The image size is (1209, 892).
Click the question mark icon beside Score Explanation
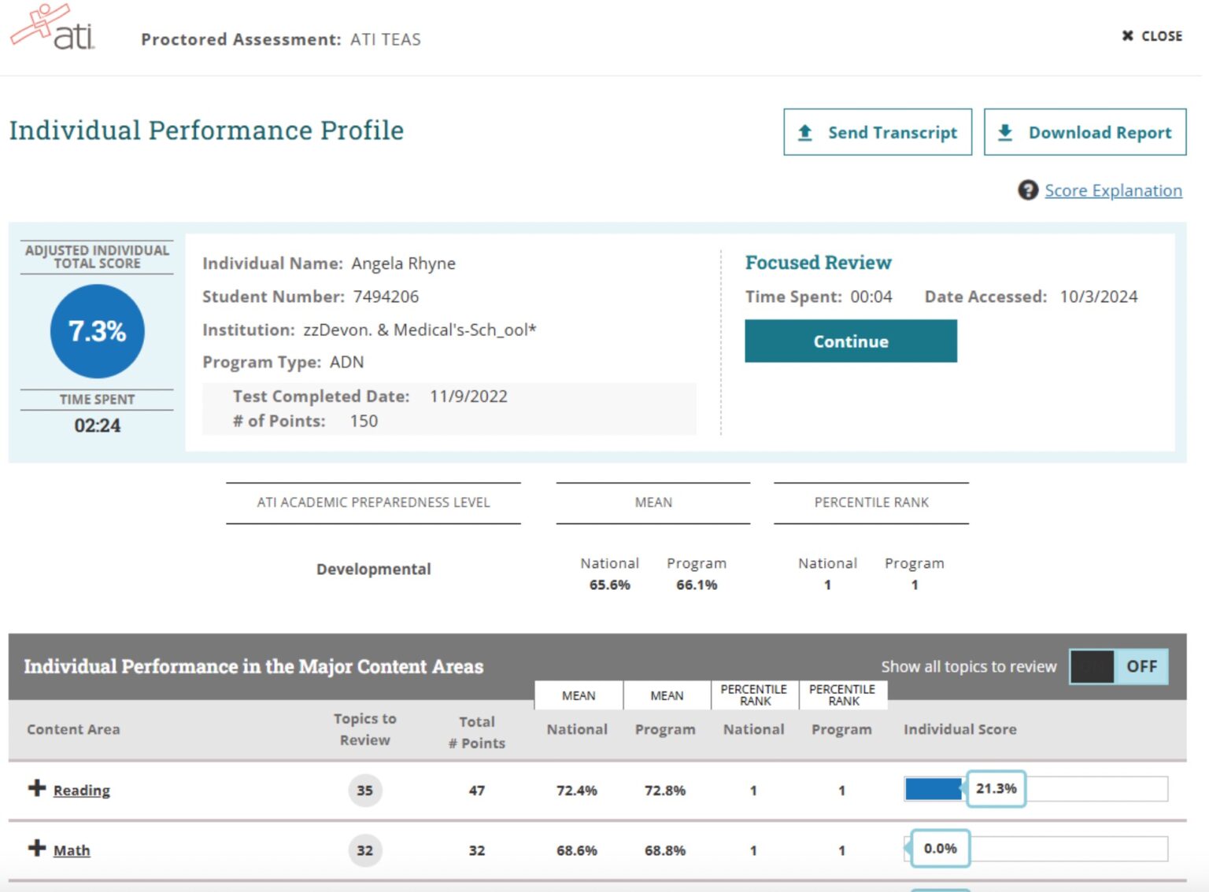[x=1028, y=190]
